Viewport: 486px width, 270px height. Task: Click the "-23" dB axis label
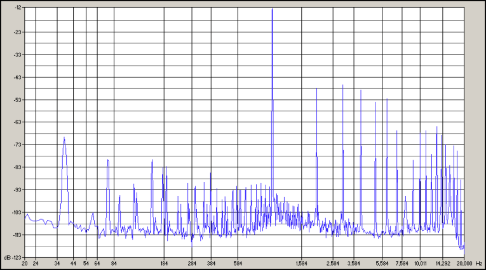18,32
